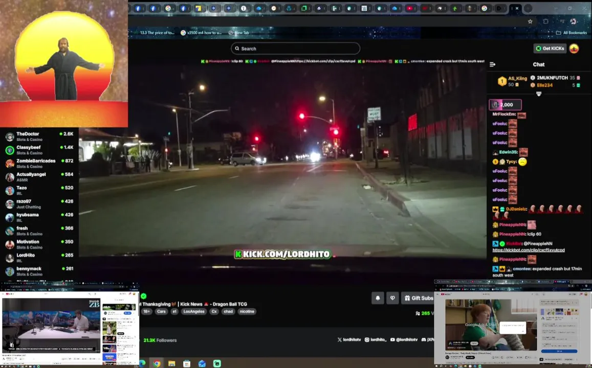This screenshot has width=592, height=368.
Task: Open ZombieBarricades channel in the sidebar
Action: (x=39, y=163)
